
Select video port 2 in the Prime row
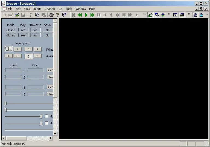point(17,49)
